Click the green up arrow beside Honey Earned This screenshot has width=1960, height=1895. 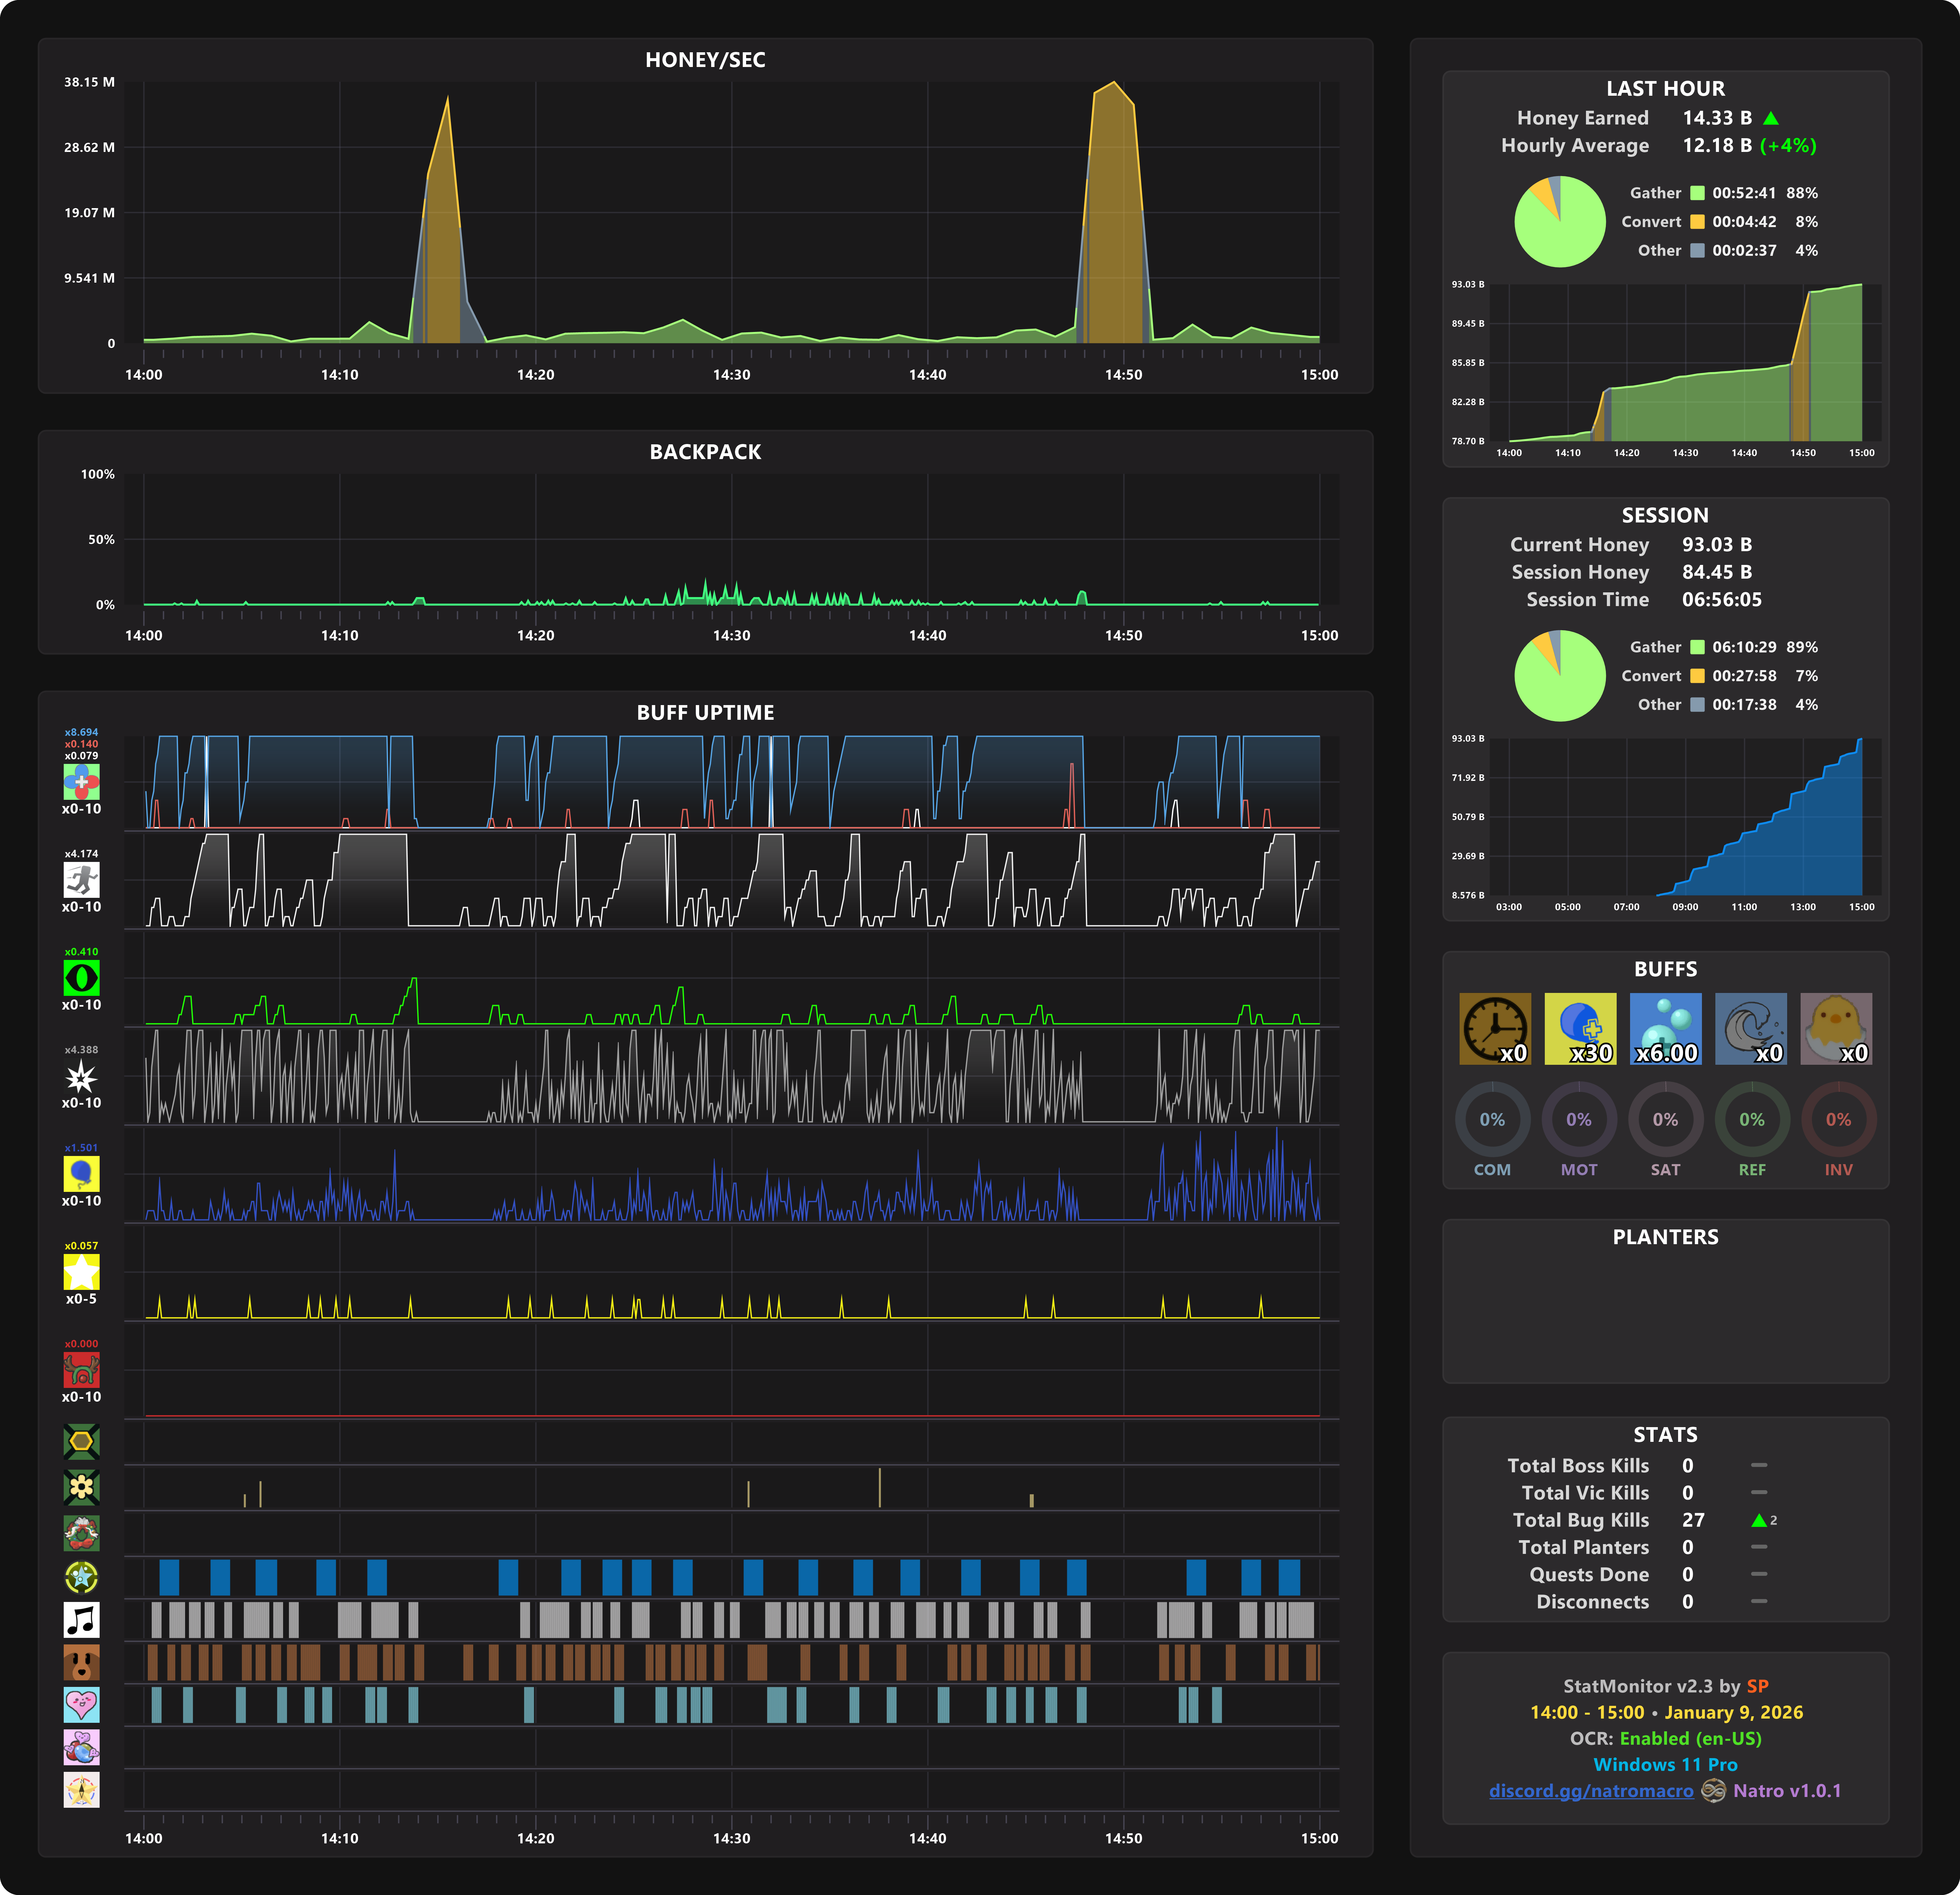pyautogui.click(x=1771, y=118)
